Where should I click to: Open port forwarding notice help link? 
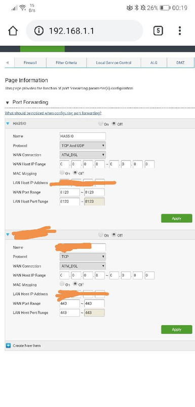(53, 113)
